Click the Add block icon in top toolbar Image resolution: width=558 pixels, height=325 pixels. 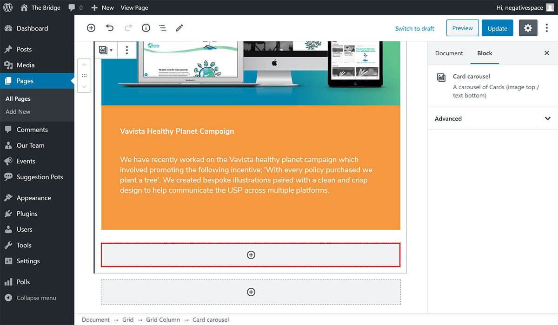click(x=91, y=28)
